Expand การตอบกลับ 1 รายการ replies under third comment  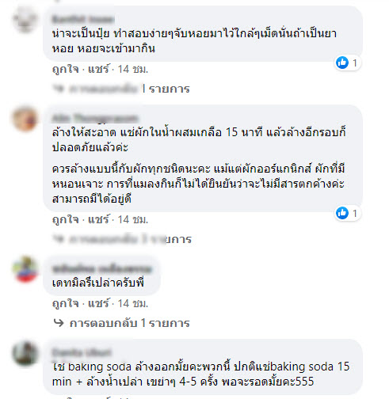(129, 323)
